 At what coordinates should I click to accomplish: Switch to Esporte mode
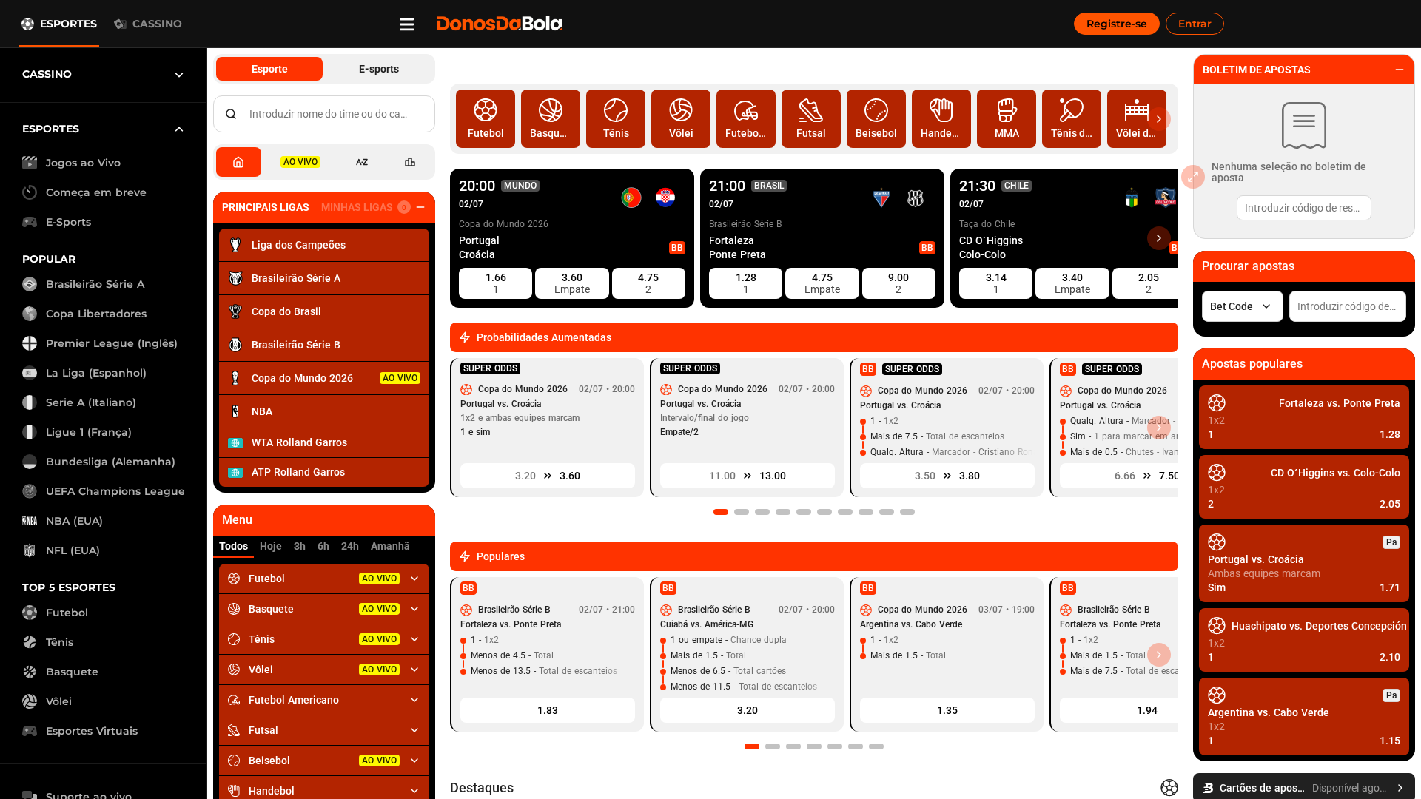[269, 69]
